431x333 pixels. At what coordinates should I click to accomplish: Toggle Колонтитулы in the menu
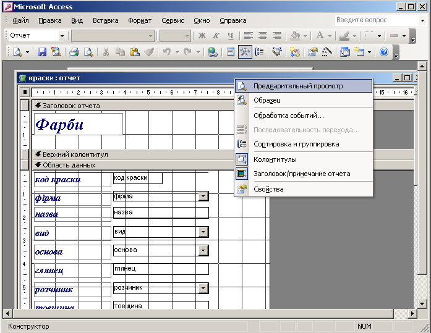pos(304,159)
